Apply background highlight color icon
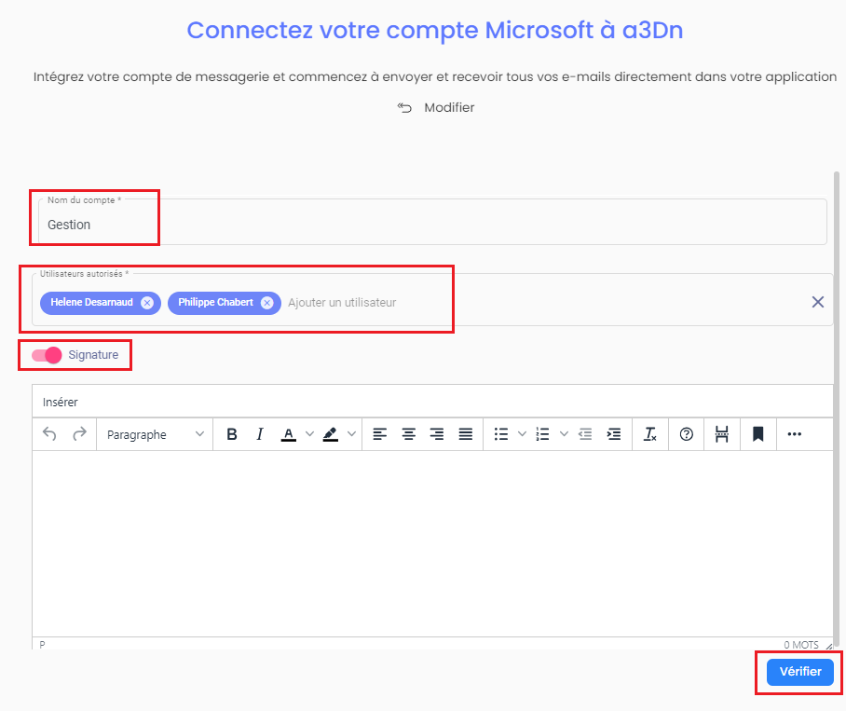 tap(330, 434)
